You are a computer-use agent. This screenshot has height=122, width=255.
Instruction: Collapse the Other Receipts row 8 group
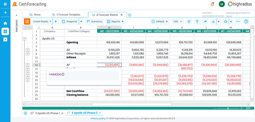[x=28, y=54]
